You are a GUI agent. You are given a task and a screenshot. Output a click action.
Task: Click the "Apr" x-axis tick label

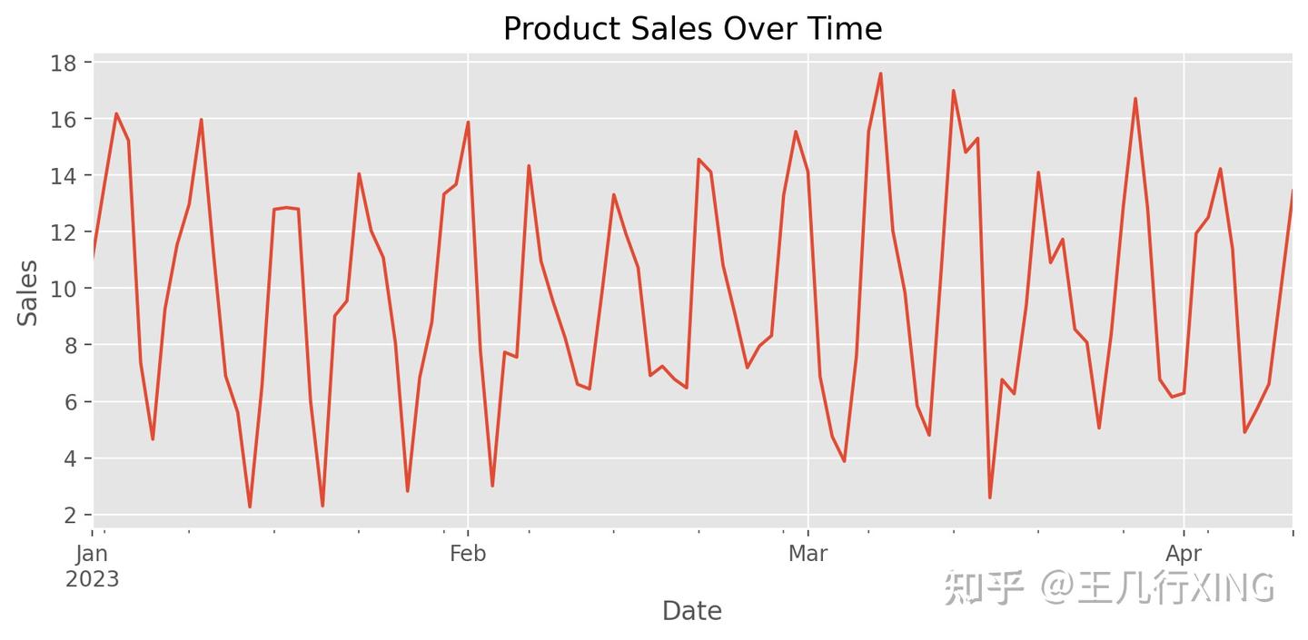(1184, 554)
